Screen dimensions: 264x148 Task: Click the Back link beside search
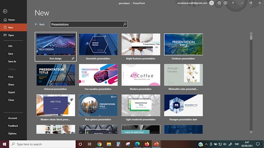point(40,24)
